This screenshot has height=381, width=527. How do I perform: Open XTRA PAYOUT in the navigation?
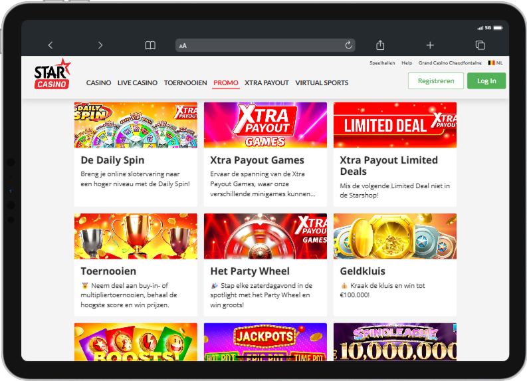266,82
